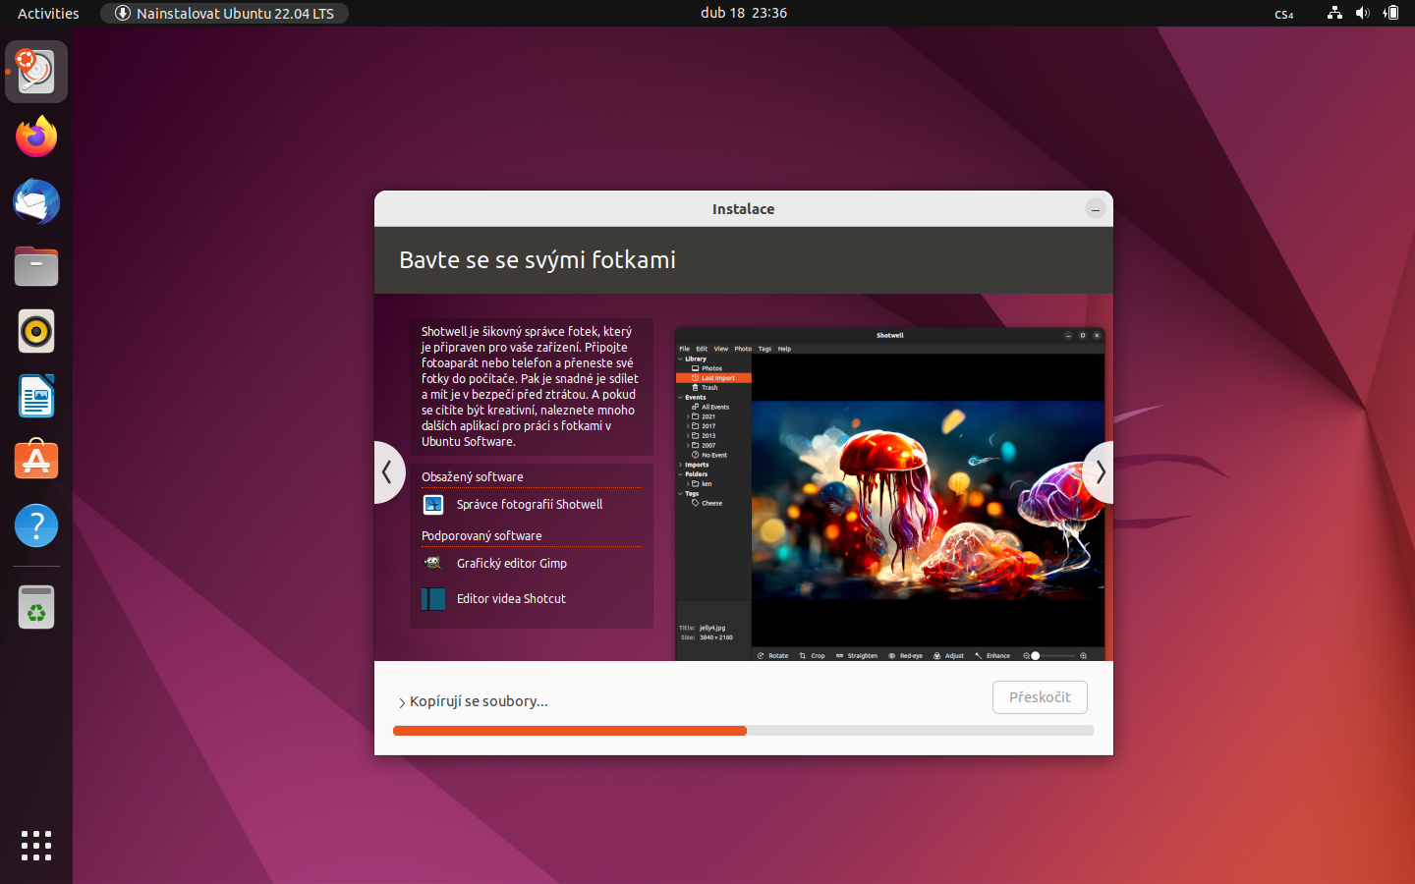Apply Enhance in the Shotwell toolbar
The width and height of the screenshot is (1415, 884).
(x=990, y=655)
